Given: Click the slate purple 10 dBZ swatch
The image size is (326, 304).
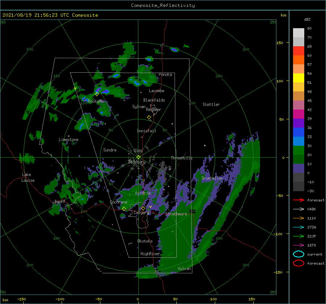Looking at the screenshot, I should pos(298,168).
